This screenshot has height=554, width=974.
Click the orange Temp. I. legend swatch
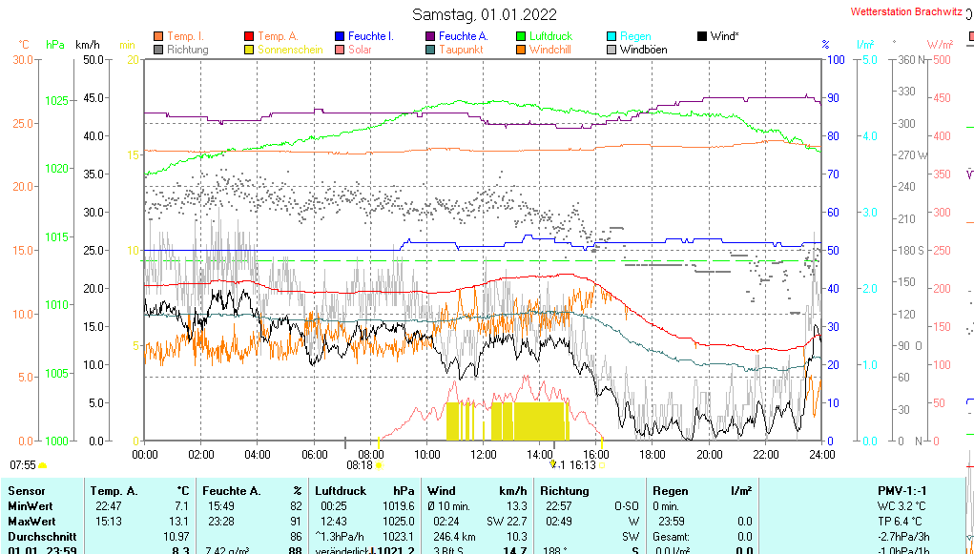click(x=158, y=36)
